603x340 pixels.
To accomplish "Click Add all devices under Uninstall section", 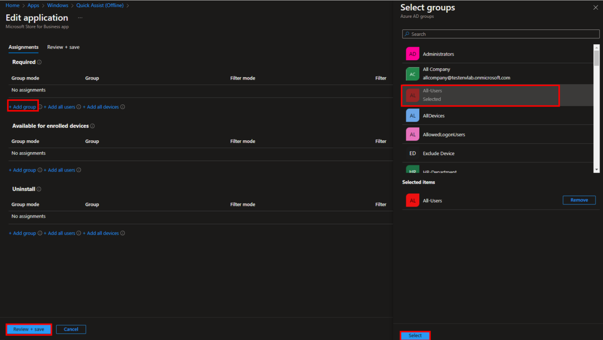I will pos(102,233).
